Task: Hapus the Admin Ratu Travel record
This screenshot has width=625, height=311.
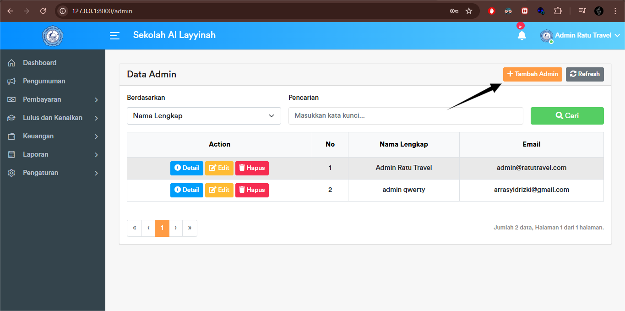Action: tap(252, 168)
